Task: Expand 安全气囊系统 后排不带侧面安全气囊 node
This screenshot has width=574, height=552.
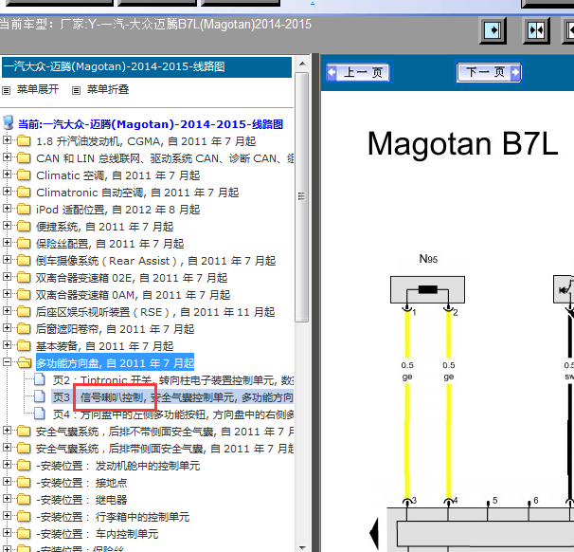Action: pos(7,431)
